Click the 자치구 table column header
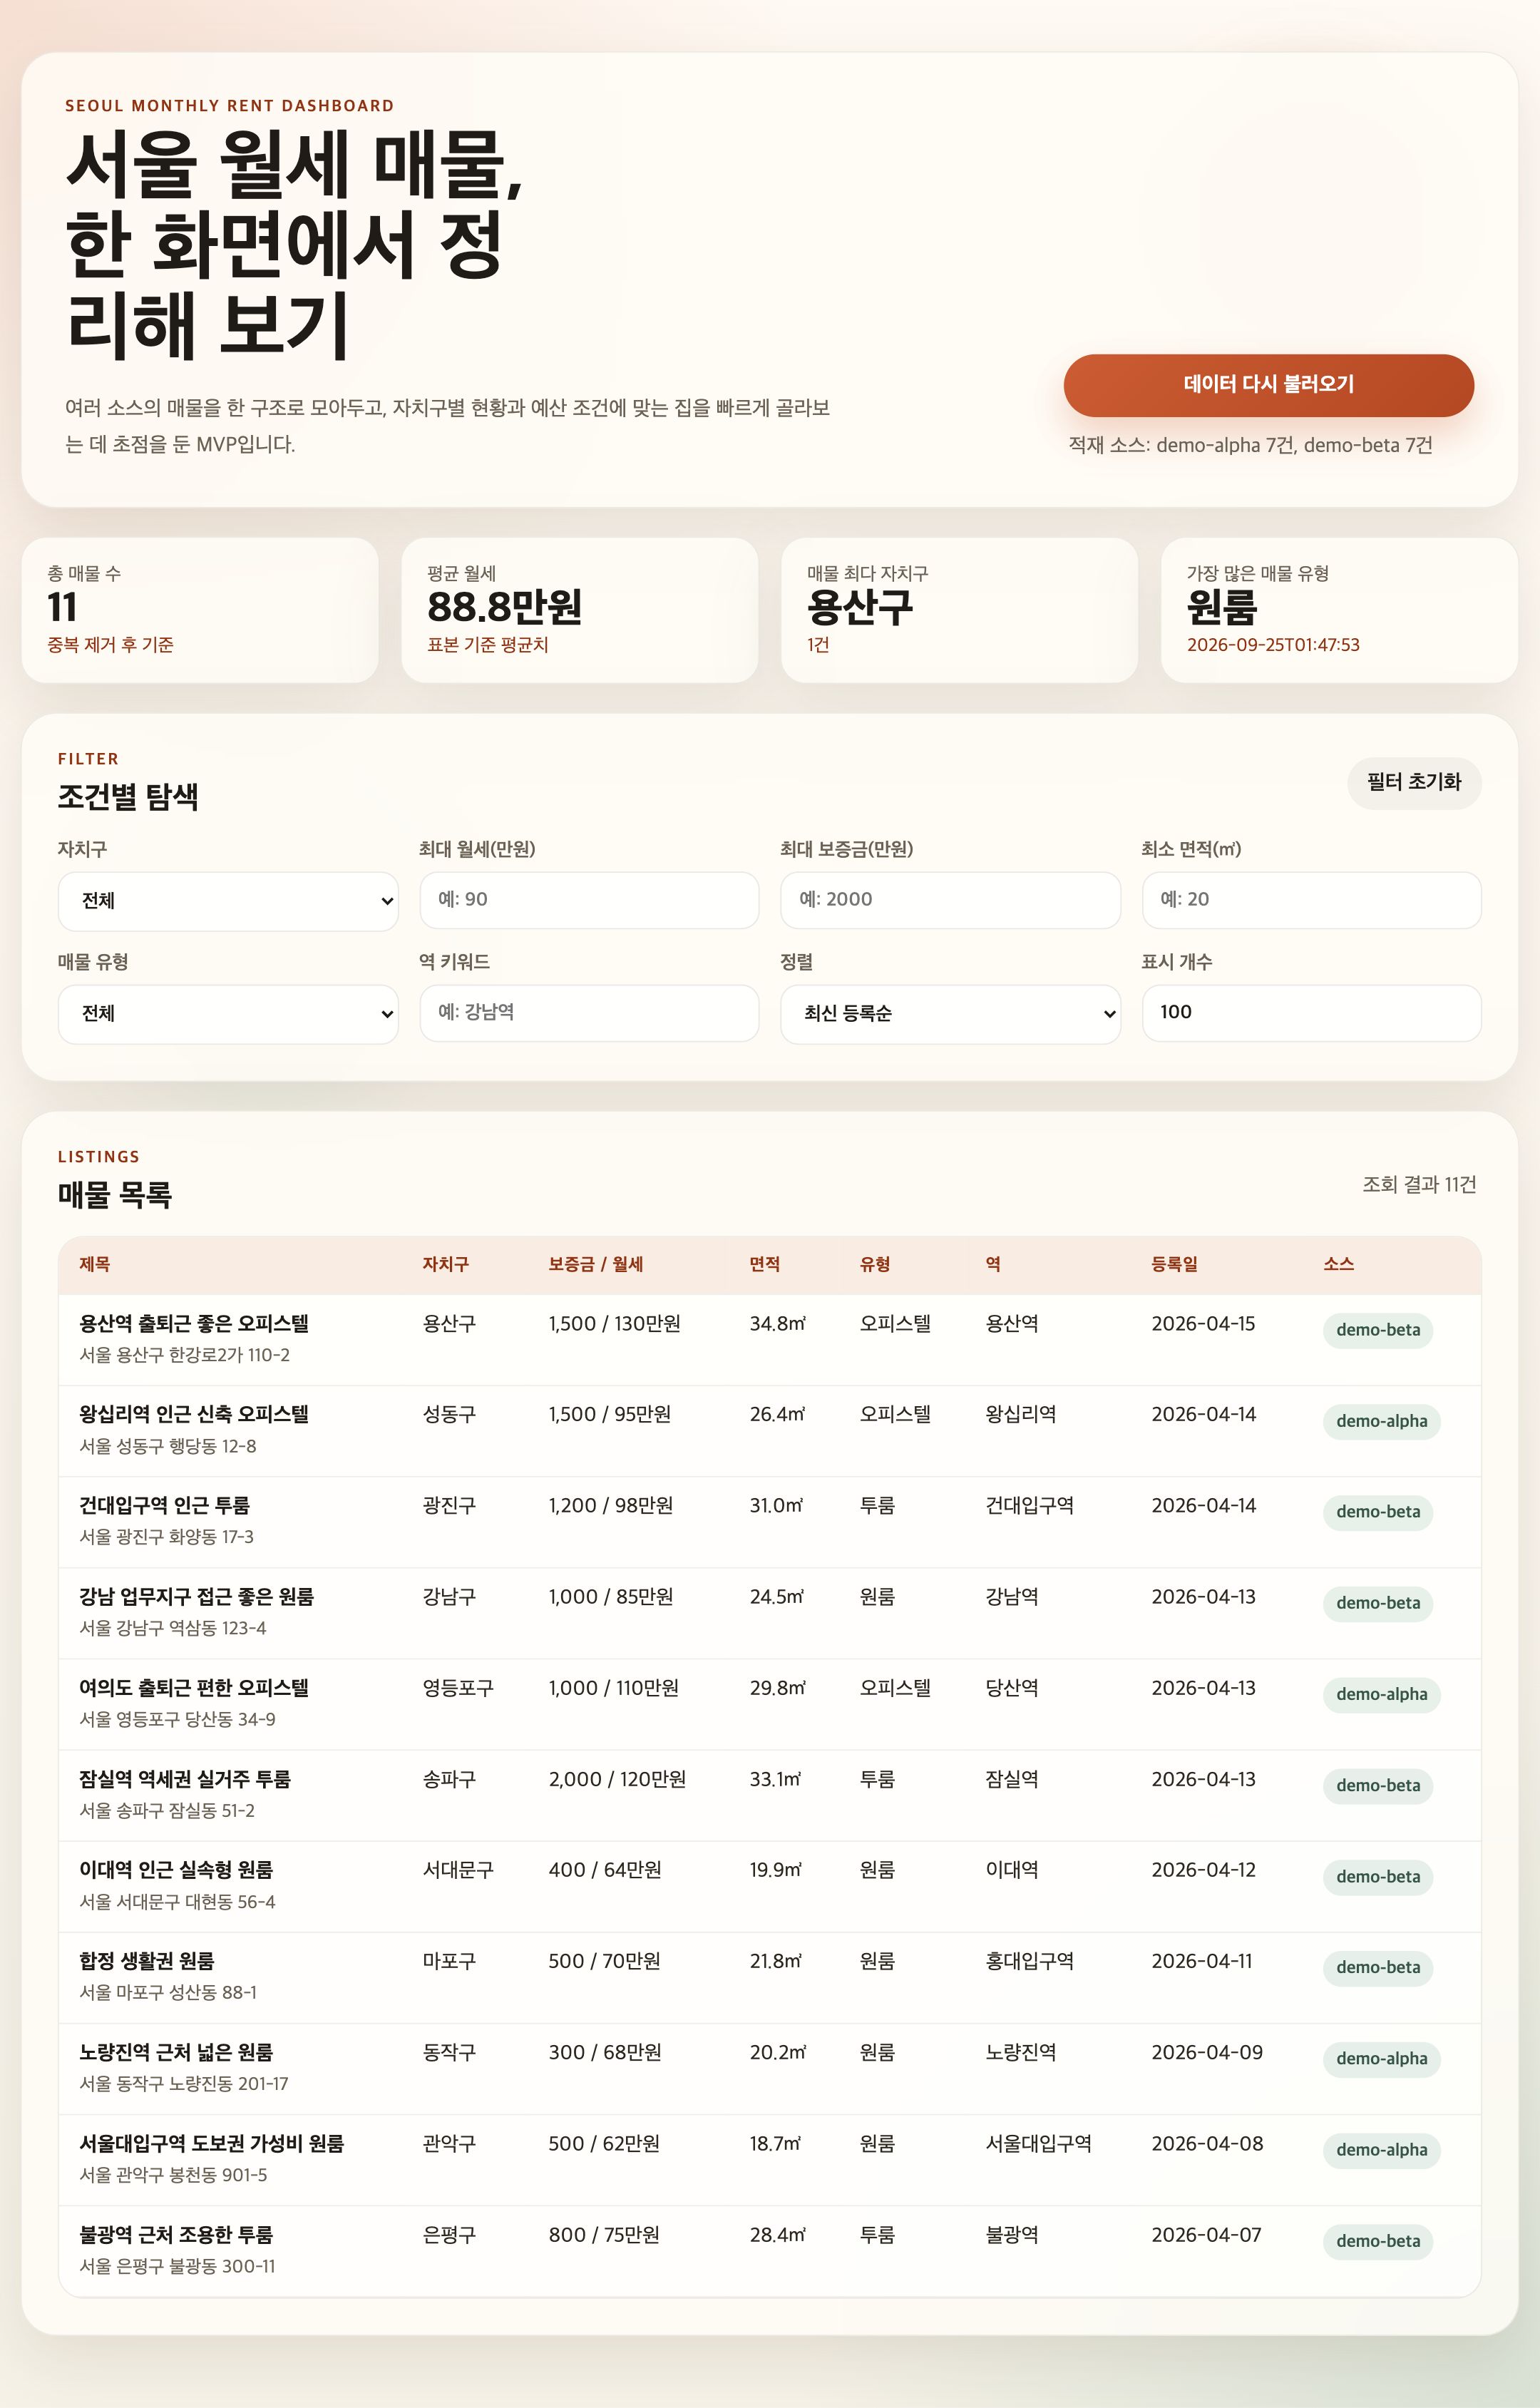 [445, 1264]
